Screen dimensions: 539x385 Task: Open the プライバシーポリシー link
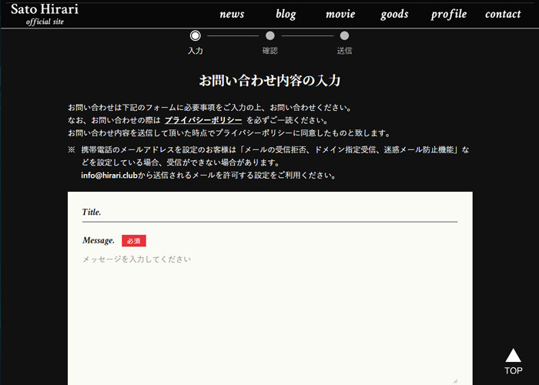203,120
